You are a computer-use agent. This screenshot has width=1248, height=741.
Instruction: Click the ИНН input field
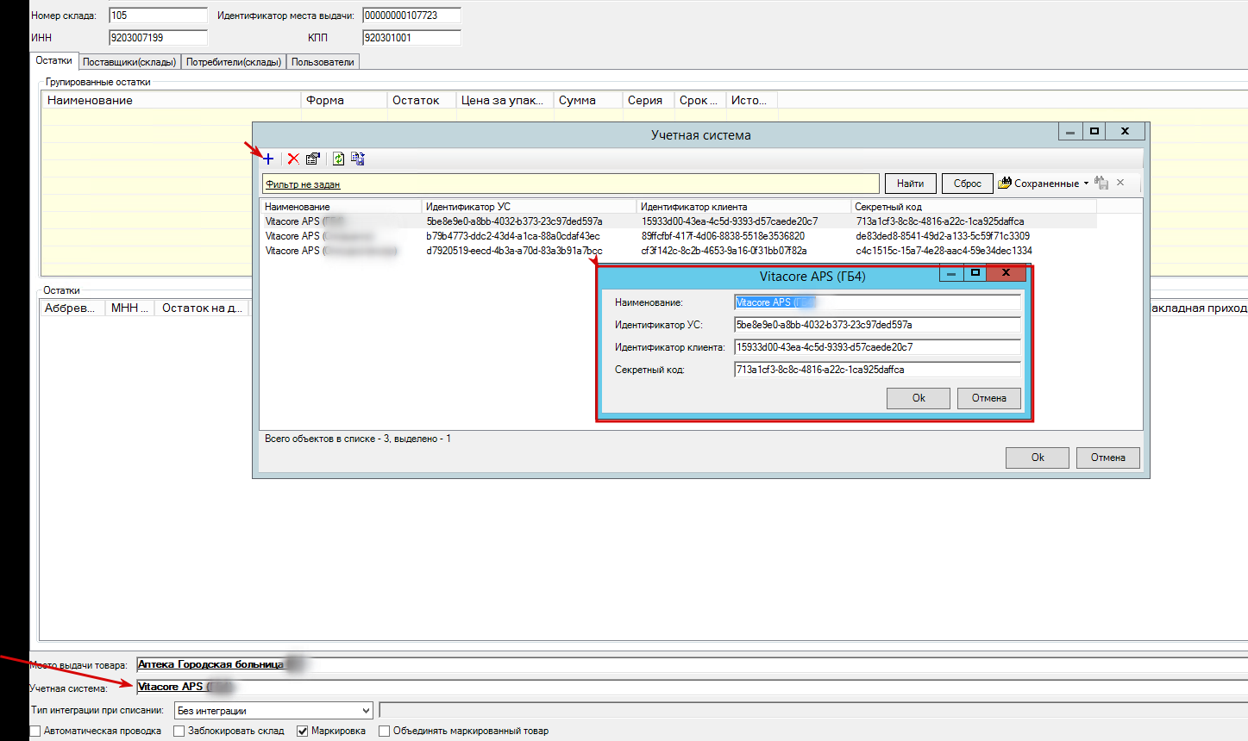158,38
